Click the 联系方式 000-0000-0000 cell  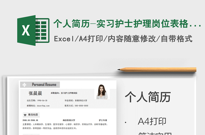click(x=76, y=106)
